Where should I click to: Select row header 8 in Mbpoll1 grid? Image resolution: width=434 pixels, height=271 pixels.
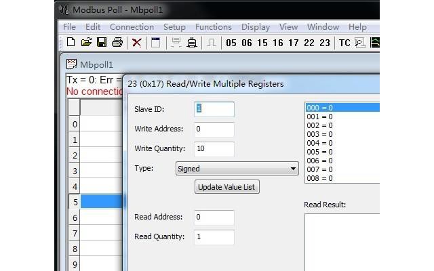click(75, 249)
